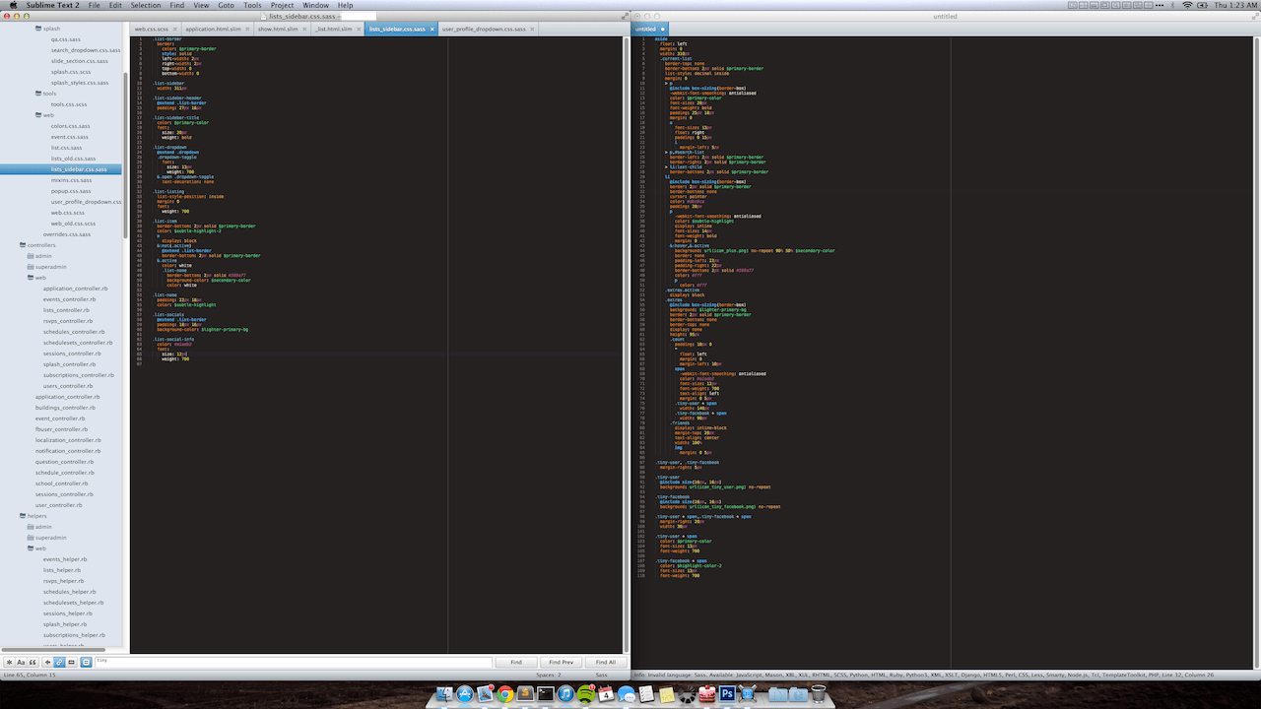Toggle case sensitive Aa option

[x=21, y=662]
